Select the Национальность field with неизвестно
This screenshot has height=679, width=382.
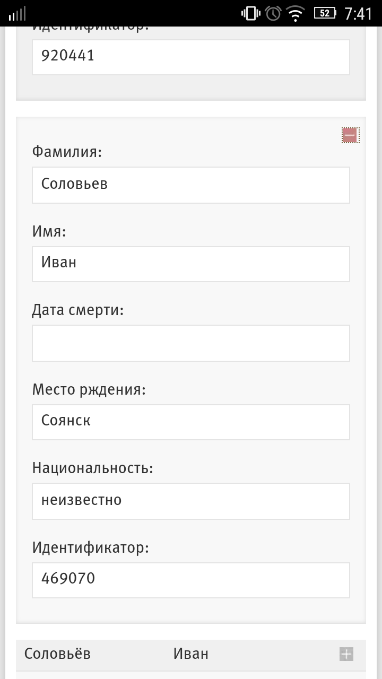pos(191,501)
